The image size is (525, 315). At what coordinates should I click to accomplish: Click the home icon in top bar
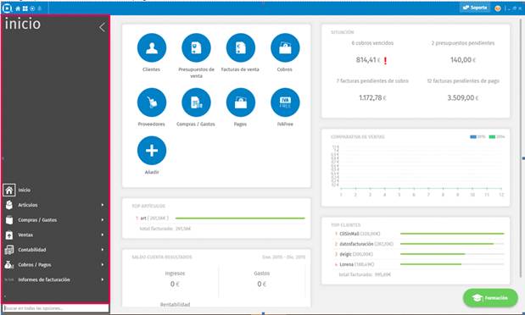pyautogui.click(x=18, y=8)
